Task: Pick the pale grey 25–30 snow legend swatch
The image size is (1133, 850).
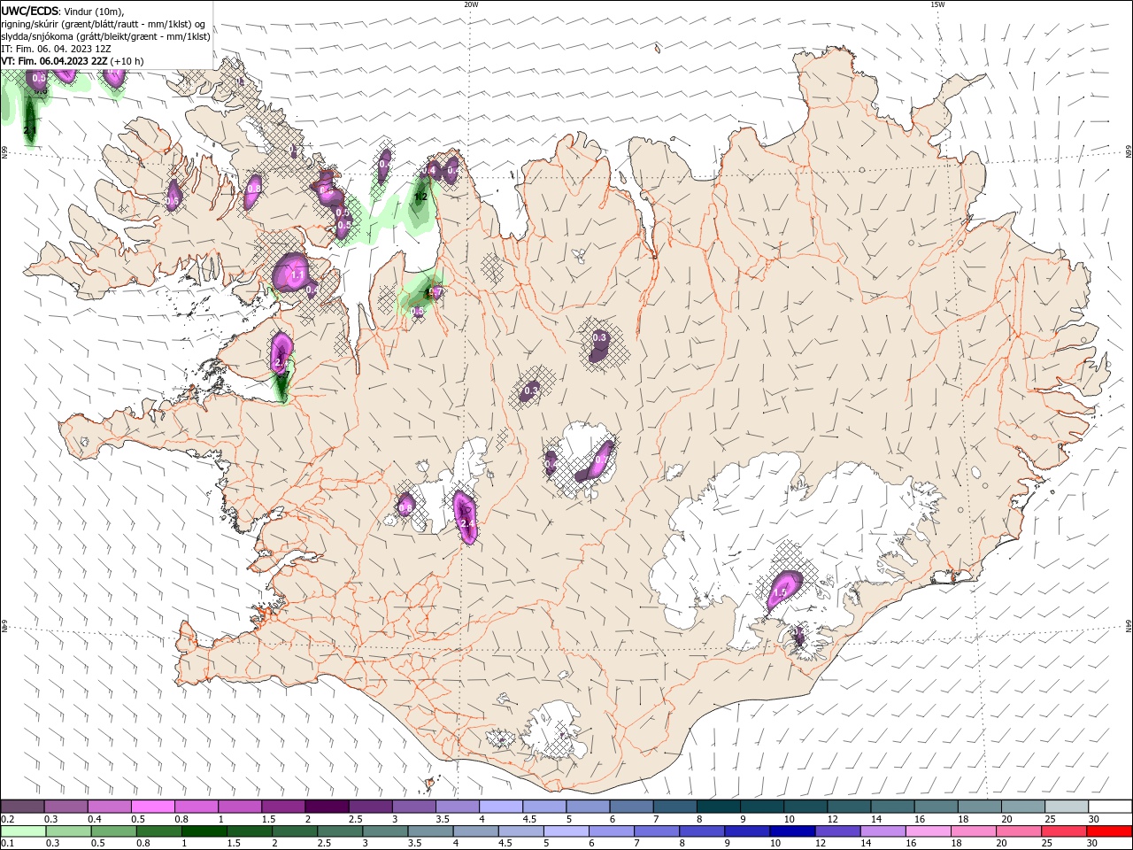Action: pos(1067,807)
